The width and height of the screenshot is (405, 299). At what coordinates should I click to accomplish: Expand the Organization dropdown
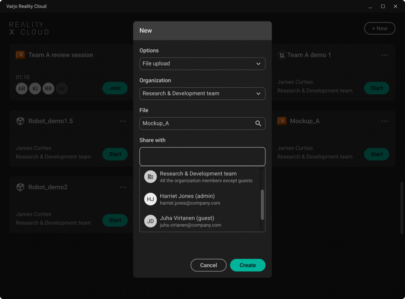pyautogui.click(x=202, y=94)
